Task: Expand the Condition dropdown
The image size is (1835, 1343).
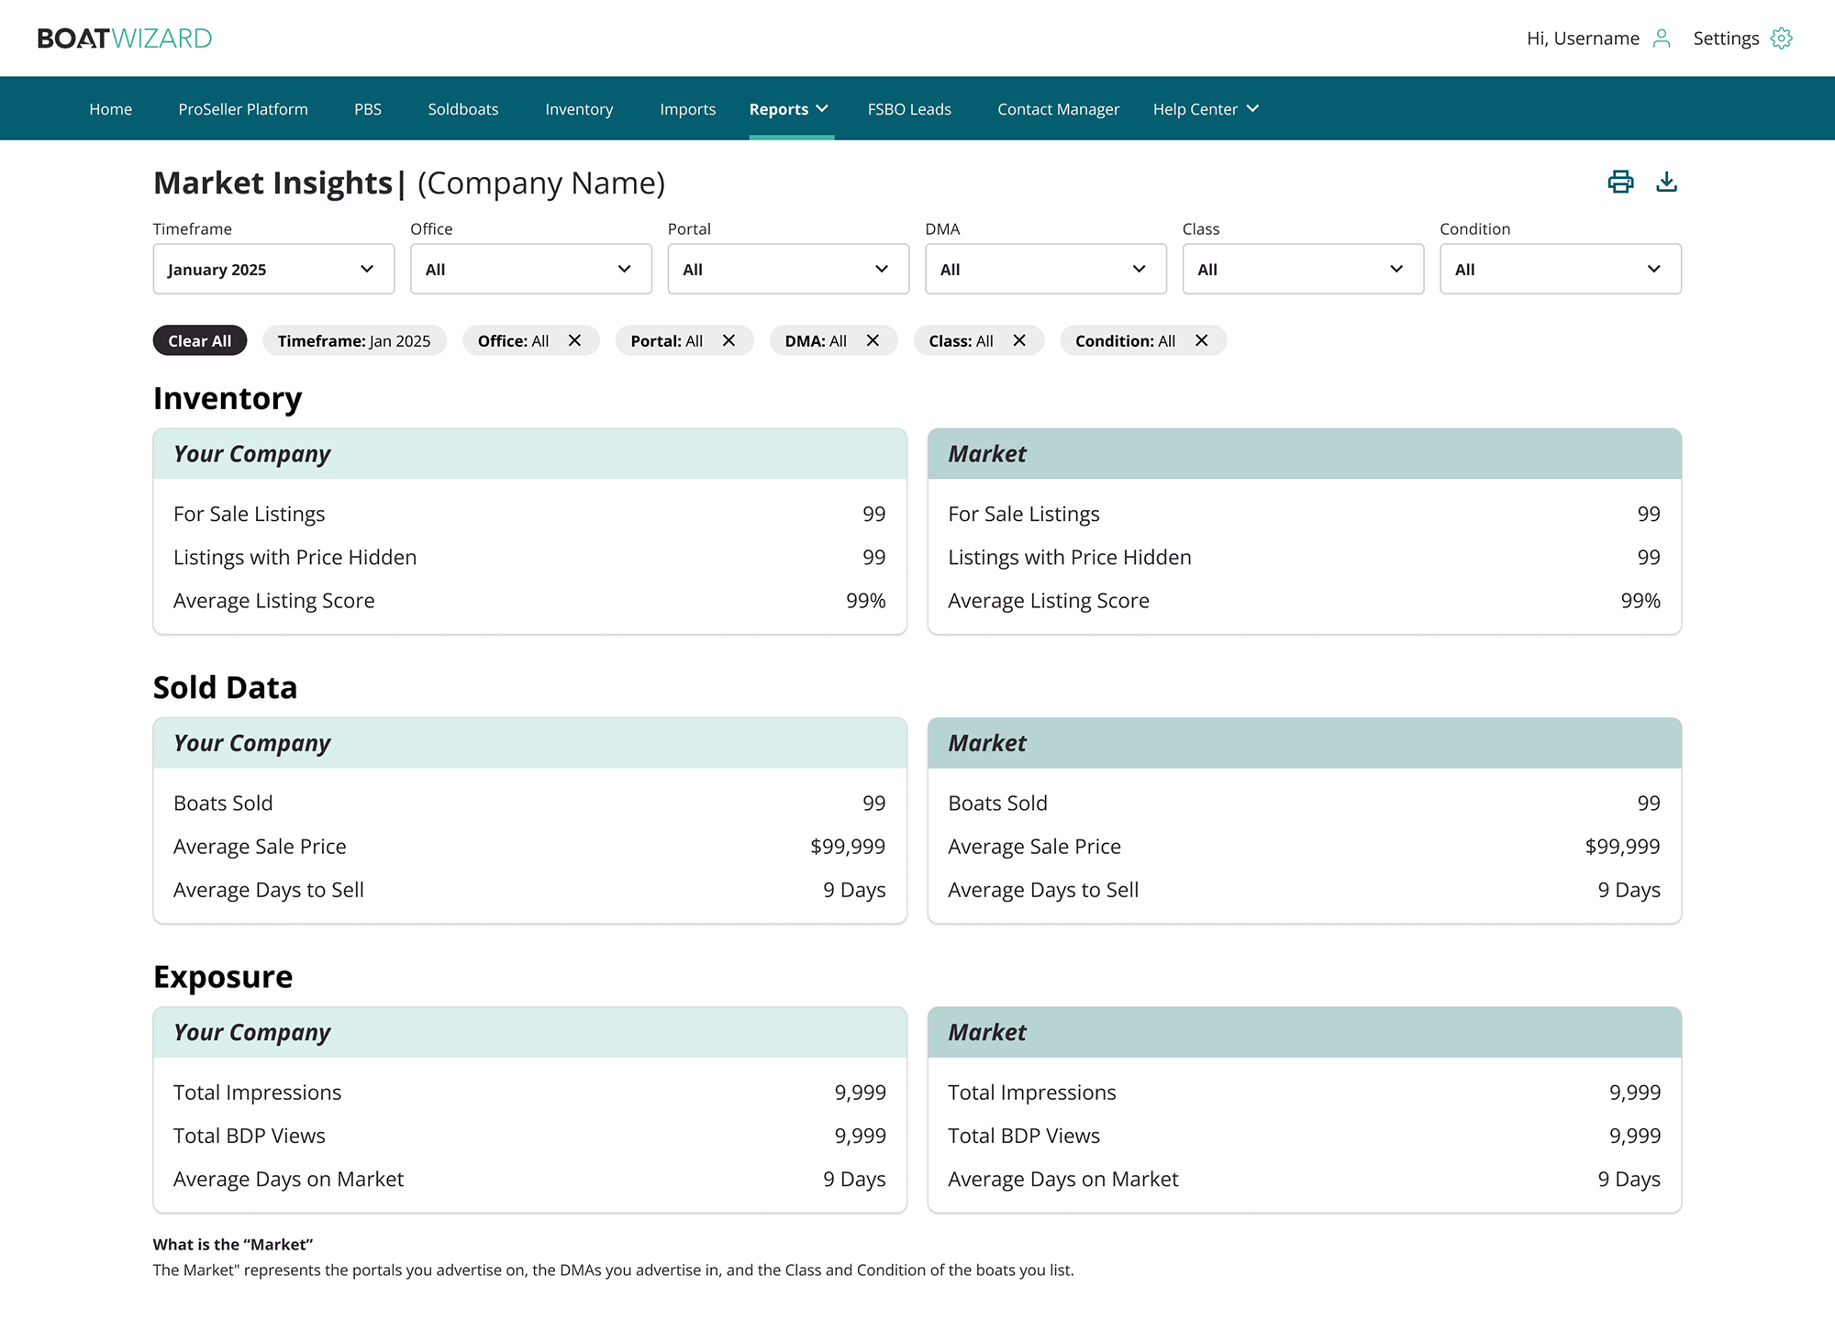Action: point(1561,269)
